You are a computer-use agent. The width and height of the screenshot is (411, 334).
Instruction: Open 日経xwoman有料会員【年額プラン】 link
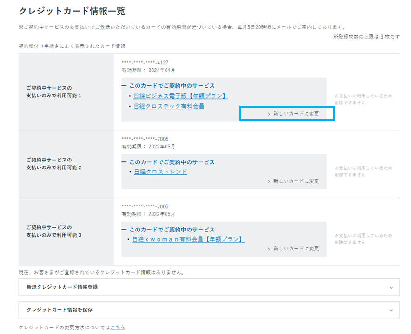[x=188, y=239]
